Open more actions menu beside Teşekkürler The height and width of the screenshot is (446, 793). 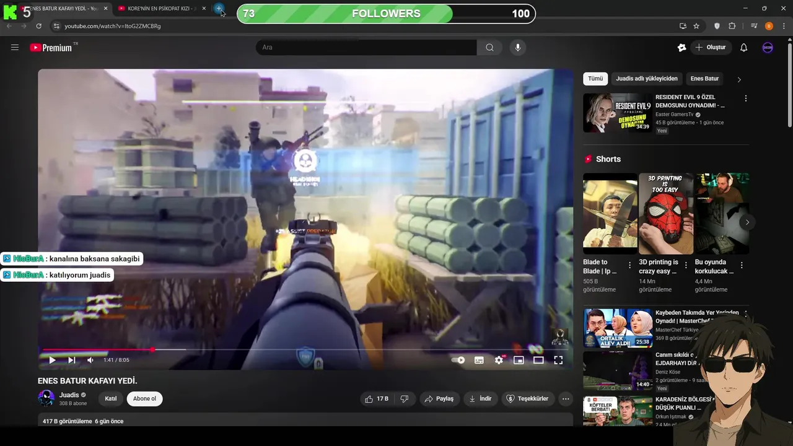point(566,399)
